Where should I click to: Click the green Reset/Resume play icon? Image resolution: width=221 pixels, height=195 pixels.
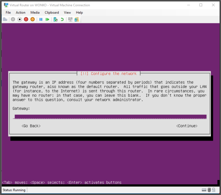47,19
